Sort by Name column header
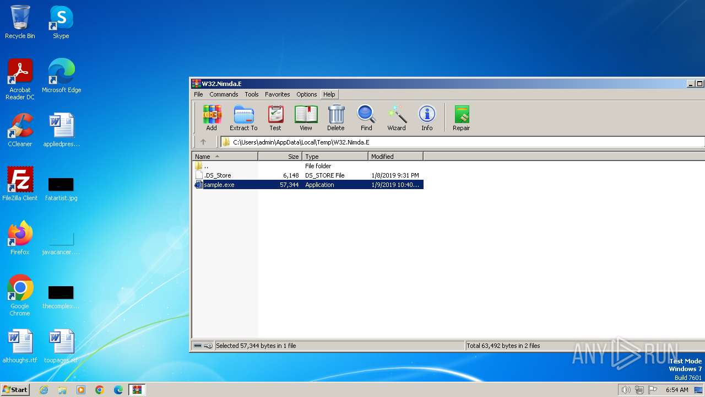 pos(225,157)
